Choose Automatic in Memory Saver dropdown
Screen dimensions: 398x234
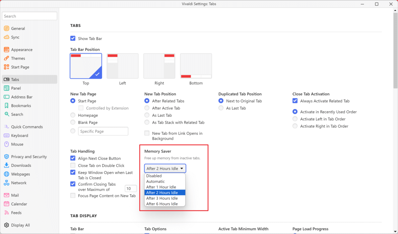point(155,181)
